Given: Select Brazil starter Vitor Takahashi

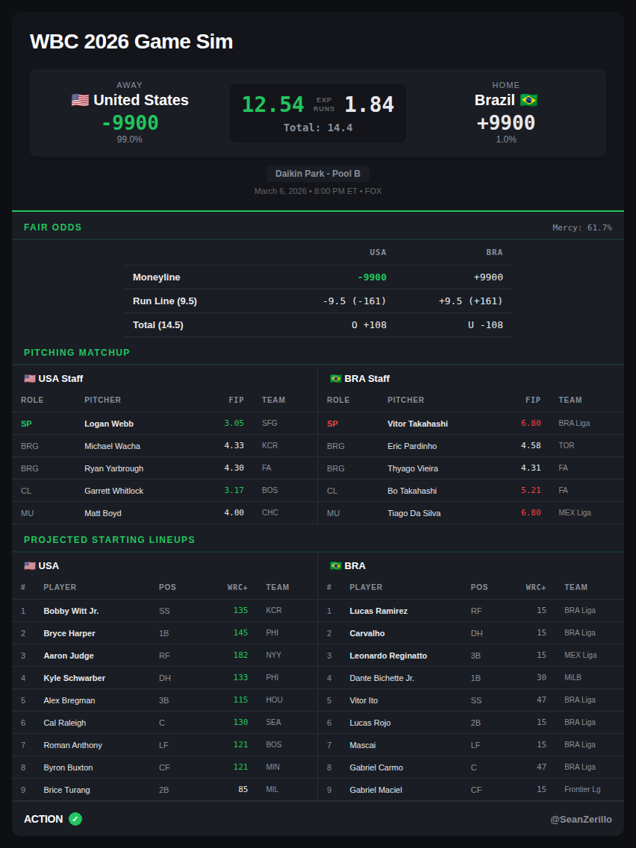Looking at the screenshot, I should click(417, 424).
